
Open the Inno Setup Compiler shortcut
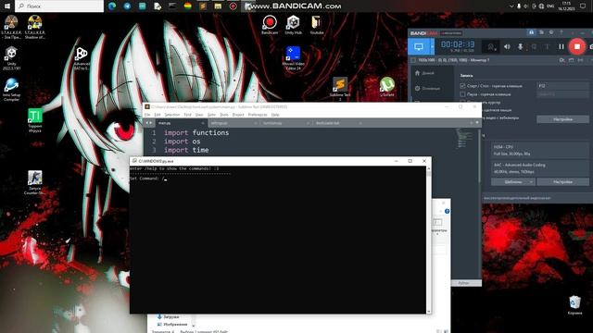11,90
